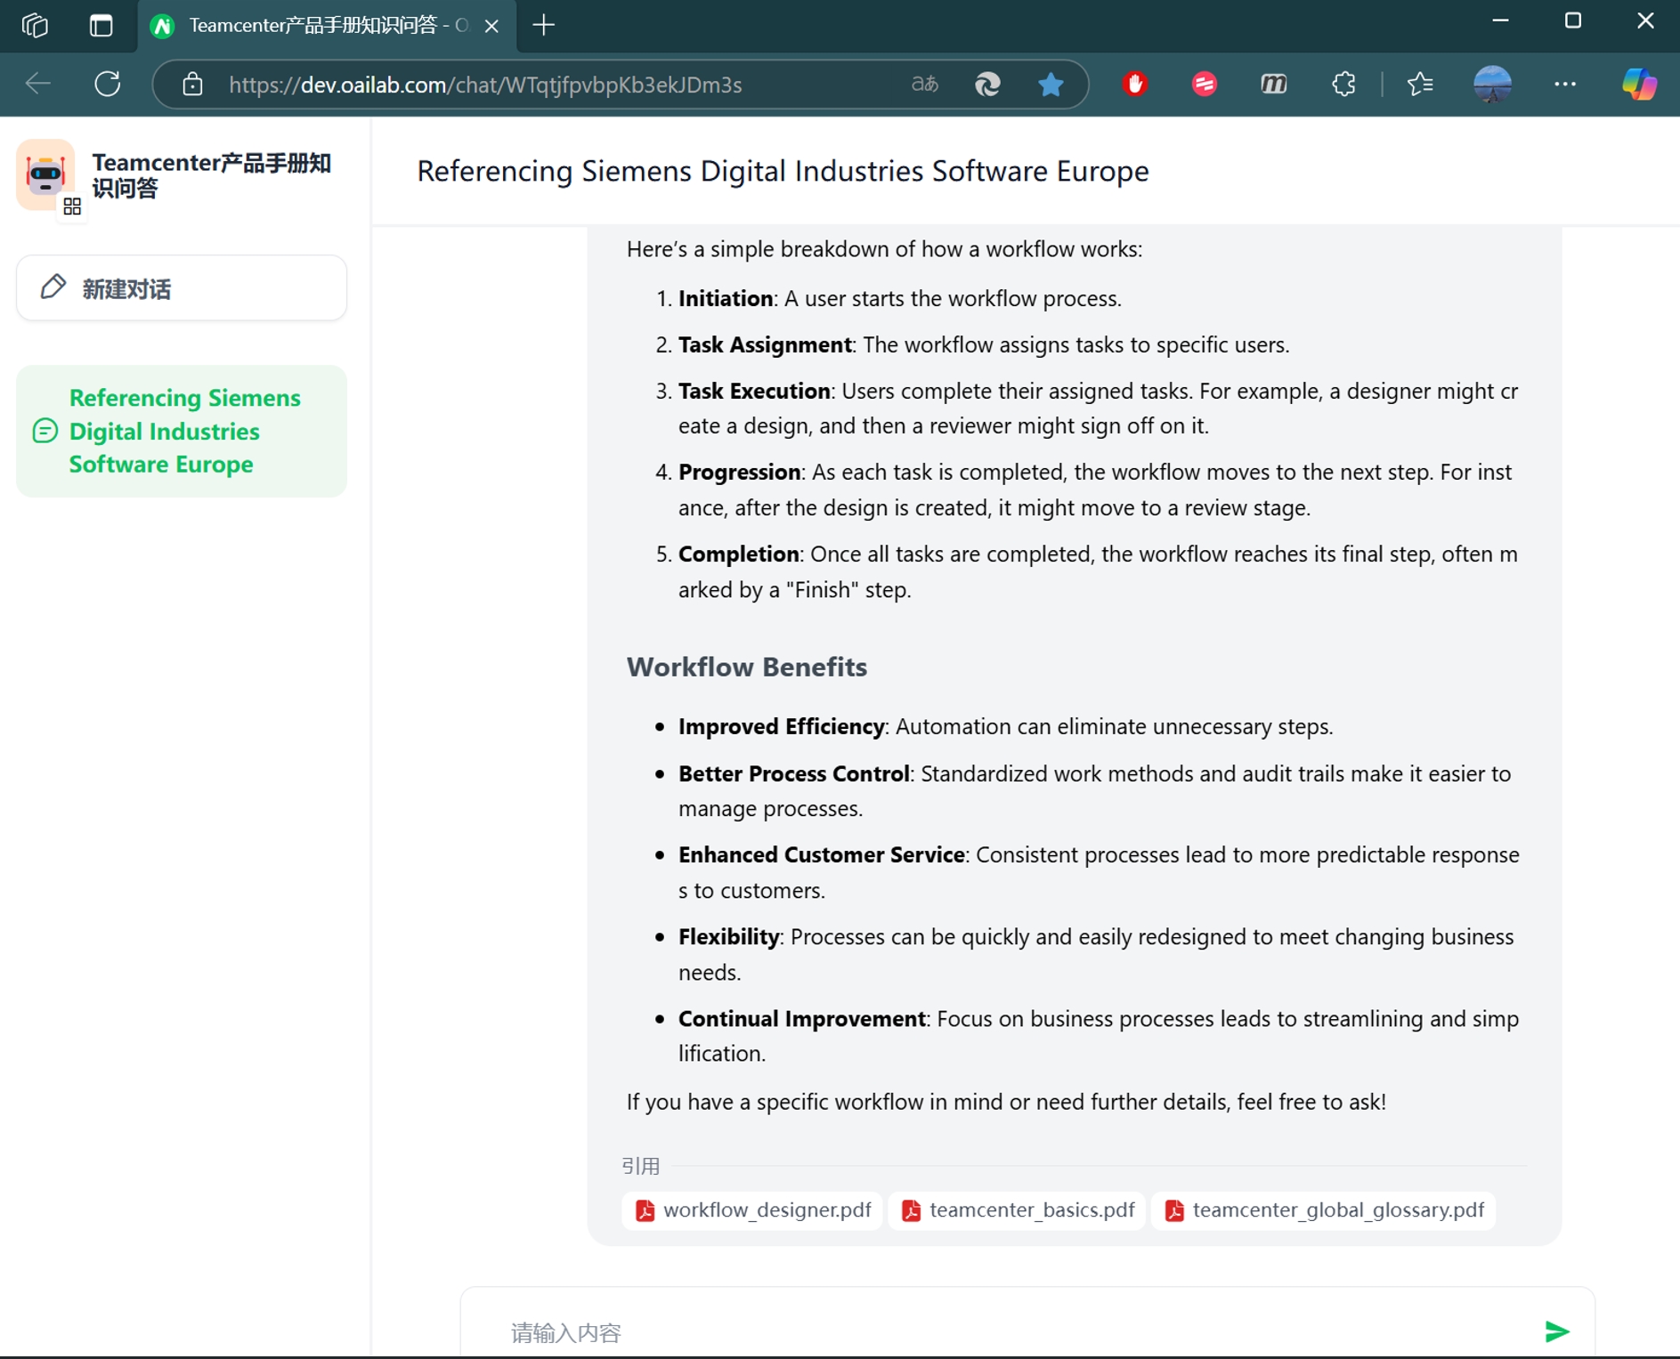The image size is (1680, 1359).
Task: Open the Copilot sidebar
Action: pyautogui.click(x=1639, y=84)
